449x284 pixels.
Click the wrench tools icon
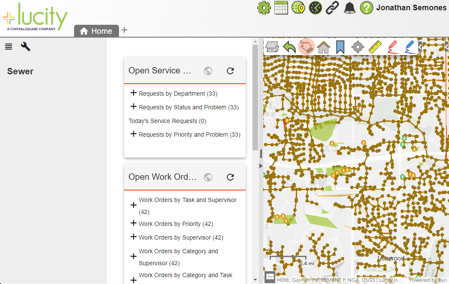26,47
